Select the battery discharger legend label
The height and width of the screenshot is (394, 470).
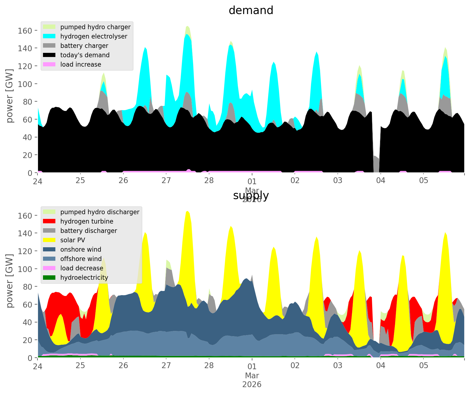tap(88, 231)
